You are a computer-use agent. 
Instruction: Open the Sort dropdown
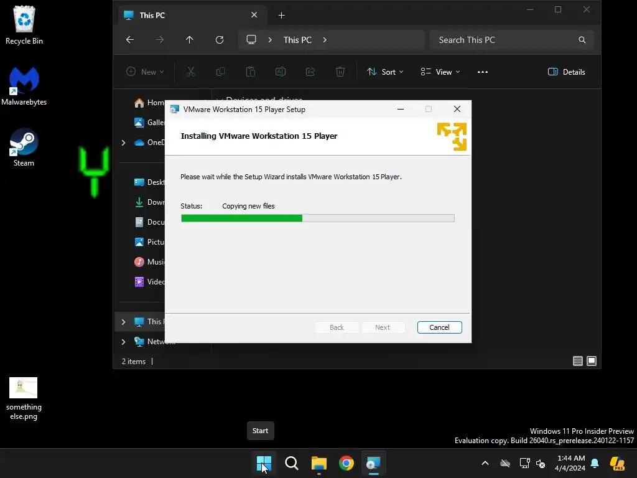[x=385, y=72]
